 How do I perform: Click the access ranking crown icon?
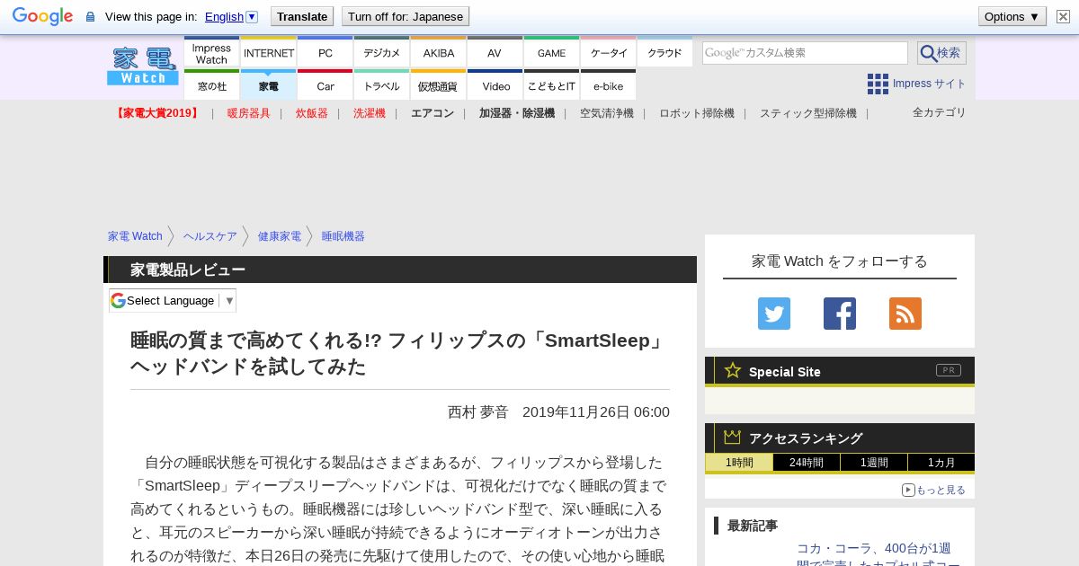coord(732,437)
